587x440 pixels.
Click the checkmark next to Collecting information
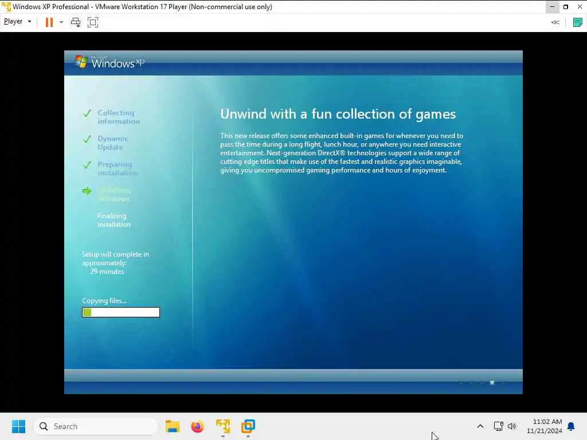(87, 113)
